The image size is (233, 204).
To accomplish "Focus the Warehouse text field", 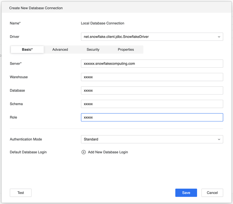I will (152, 77).
